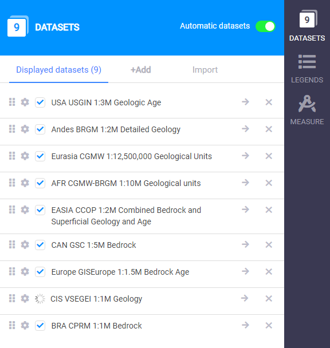Uncheck EASIA CCOP Combined Bedrock checkbox
Image resolution: width=330 pixels, height=348 pixels.
(40, 210)
